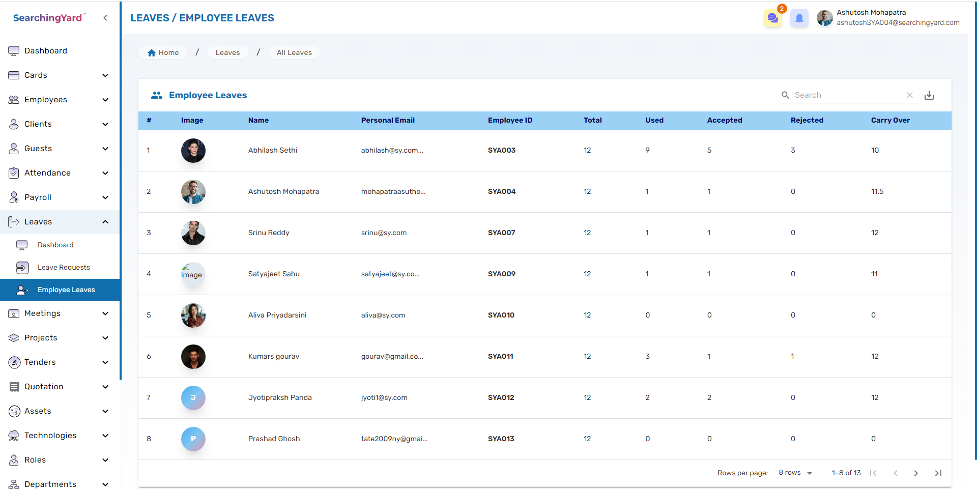
Task: Focus the Search input field
Action: coord(849,95)
